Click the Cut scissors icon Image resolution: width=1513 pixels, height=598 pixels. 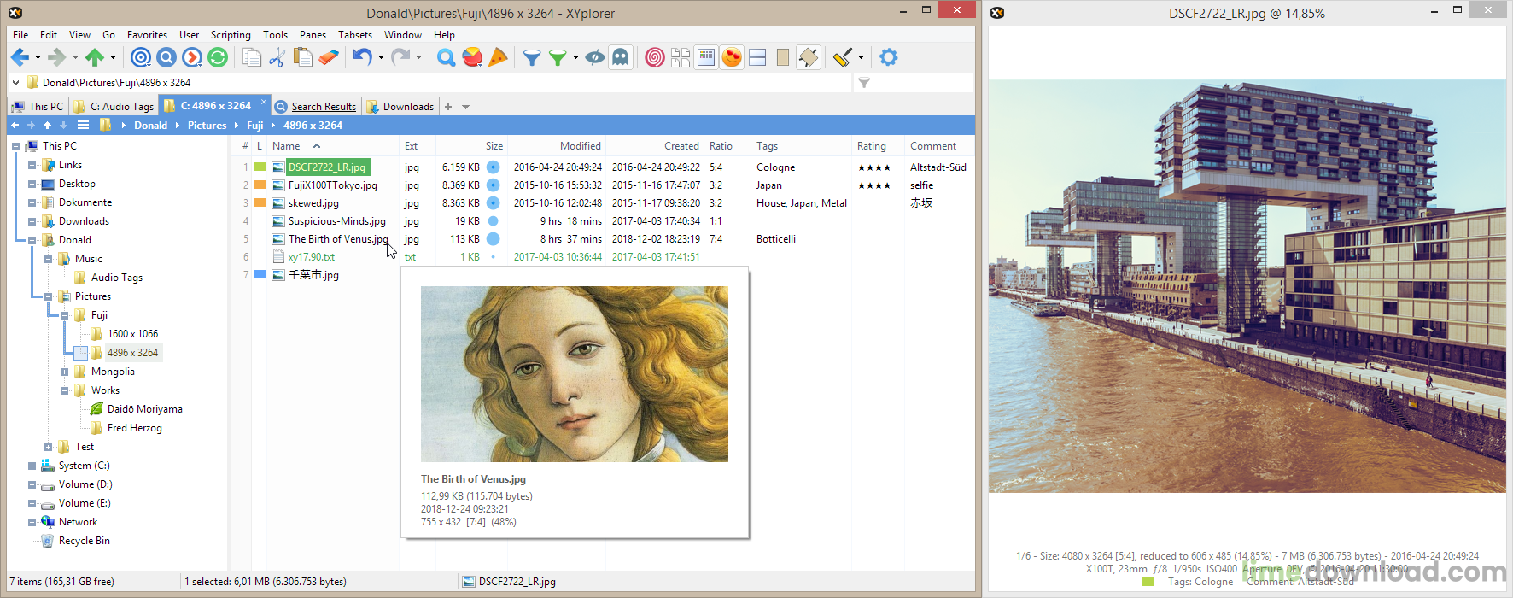[x=277, y=57]
